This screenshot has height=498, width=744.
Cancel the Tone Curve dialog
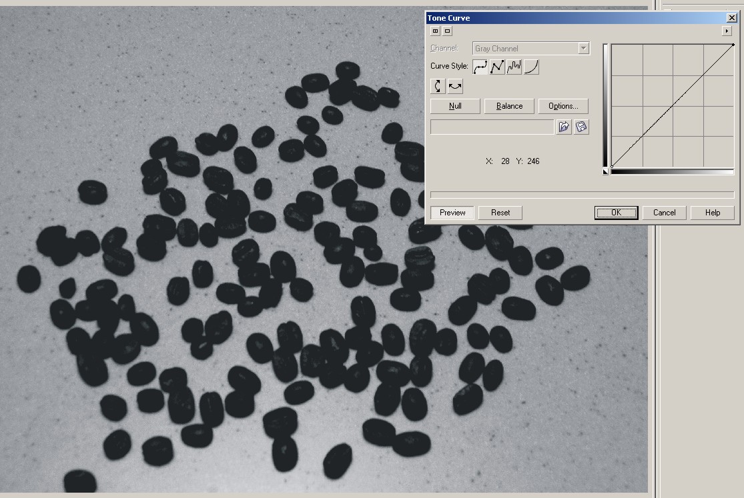tap(665, 213)
